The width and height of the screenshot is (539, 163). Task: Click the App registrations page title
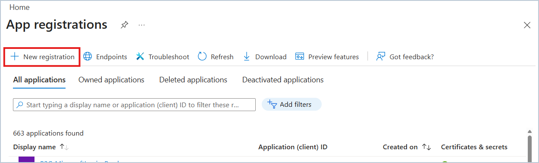point(57,25)
